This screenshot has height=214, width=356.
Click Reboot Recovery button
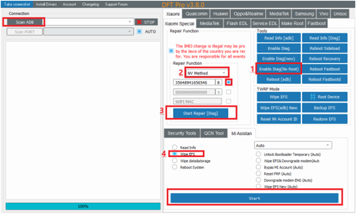tap(325, 59)
